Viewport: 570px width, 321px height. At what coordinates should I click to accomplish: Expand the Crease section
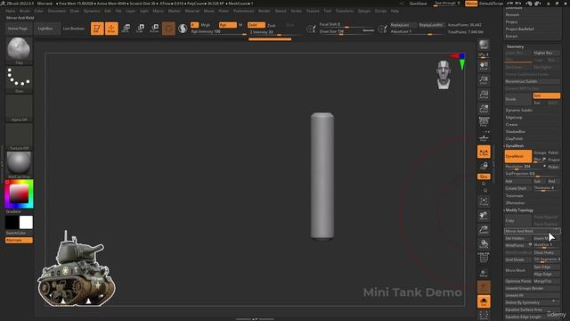(x=511, y=125)
